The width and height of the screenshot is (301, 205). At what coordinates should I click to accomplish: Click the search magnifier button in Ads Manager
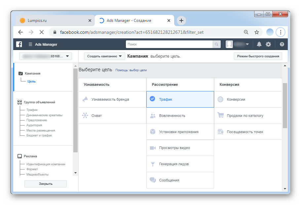coord(216,44)
